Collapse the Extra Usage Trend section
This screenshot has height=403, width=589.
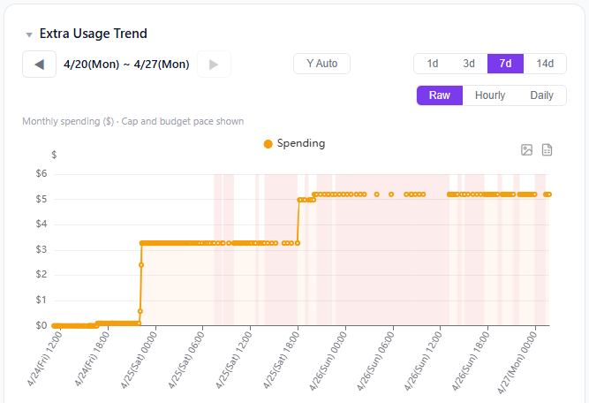pyautogui.click(x=29, y=34)
